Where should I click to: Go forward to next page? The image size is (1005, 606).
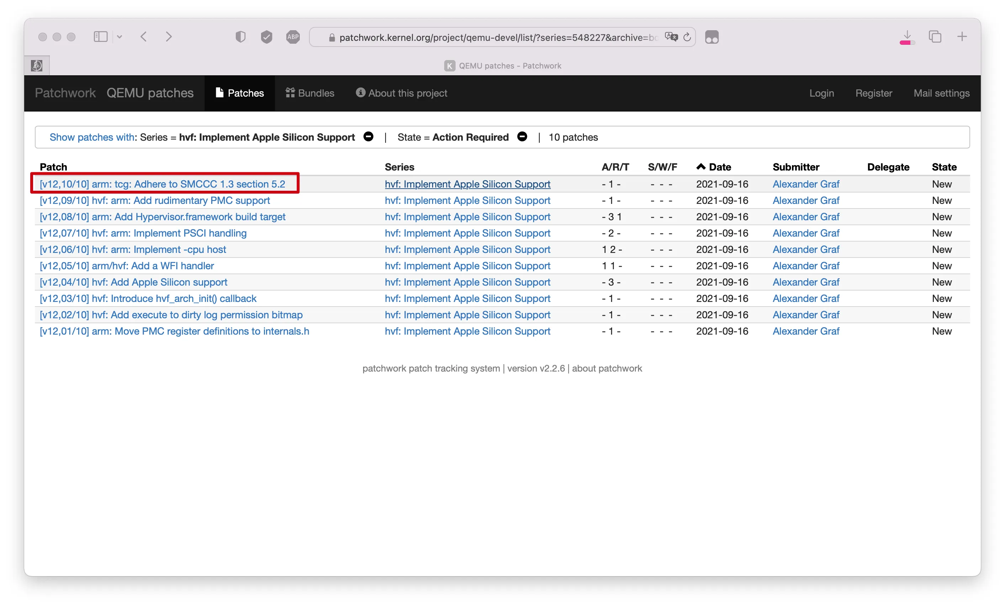click(169, 37)
